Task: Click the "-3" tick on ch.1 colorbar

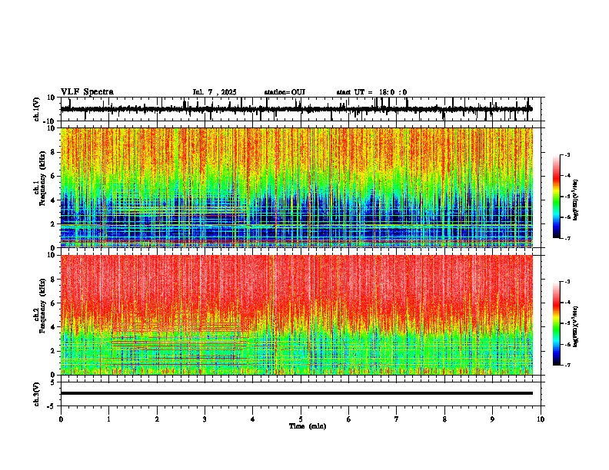Action: [x=567, y=155]
